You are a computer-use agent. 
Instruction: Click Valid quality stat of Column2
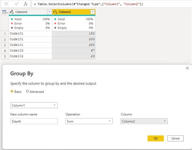[x=74, y=19]
